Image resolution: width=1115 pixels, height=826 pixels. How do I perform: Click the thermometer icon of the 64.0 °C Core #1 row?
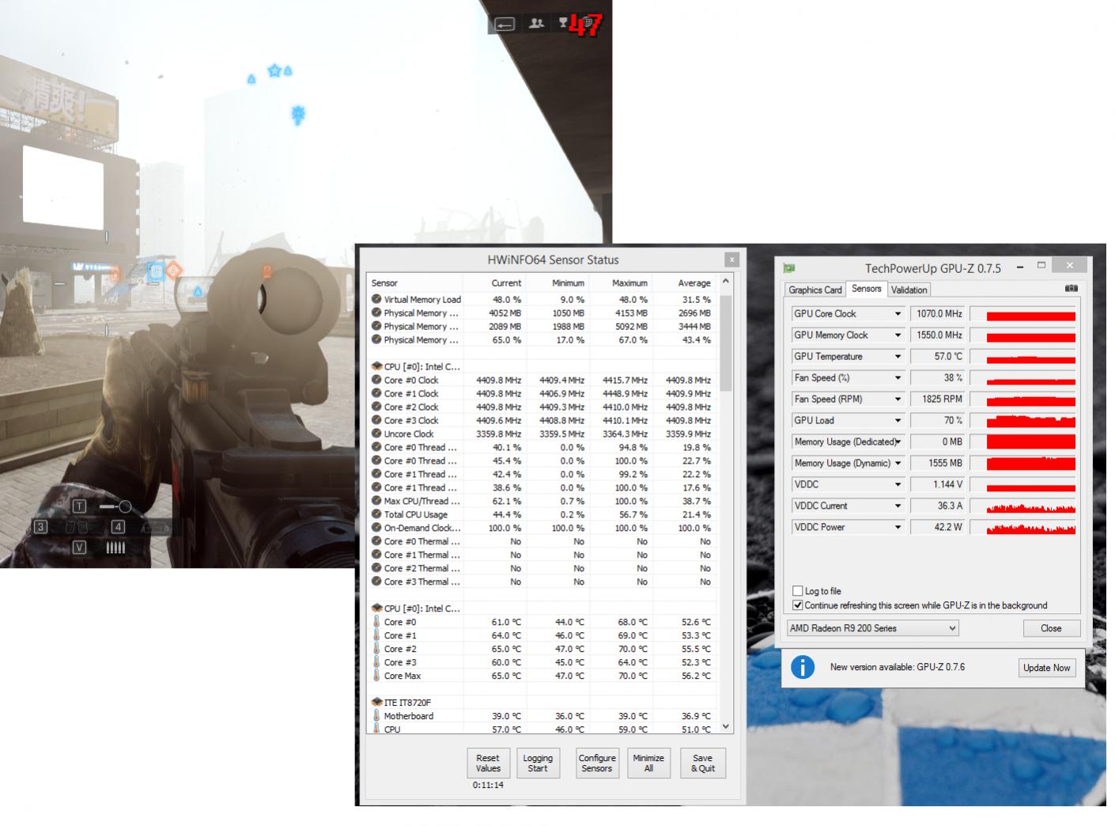pyautogui.click(x=376, y=635)
